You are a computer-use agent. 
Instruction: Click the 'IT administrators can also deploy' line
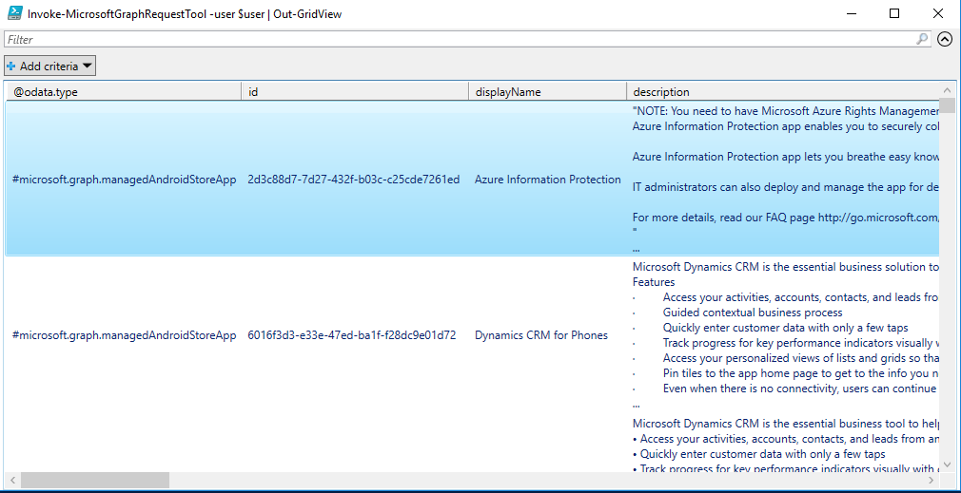pos(786,187)
